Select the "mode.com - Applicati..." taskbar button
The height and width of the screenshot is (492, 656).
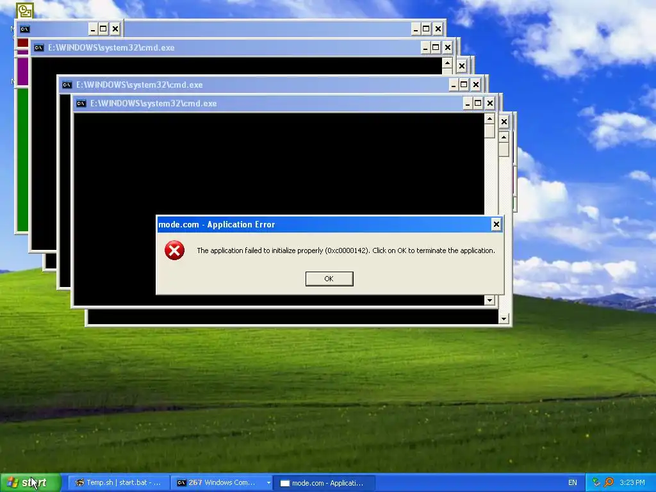(324, 483)
